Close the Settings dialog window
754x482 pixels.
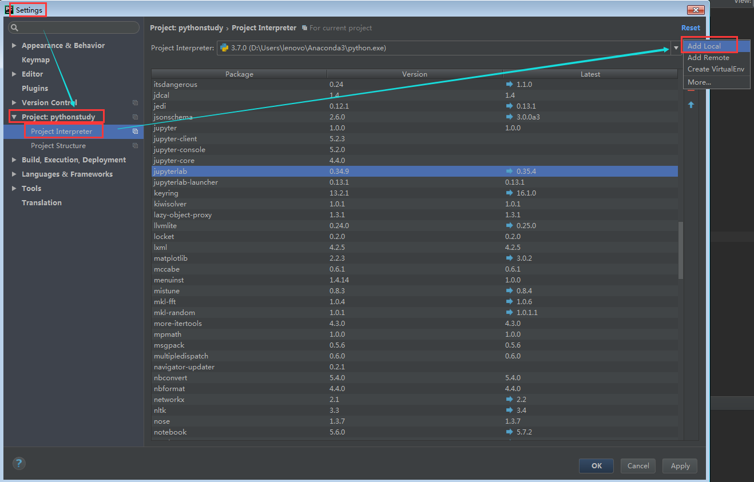pyautogui.click(x=696, y=10)
